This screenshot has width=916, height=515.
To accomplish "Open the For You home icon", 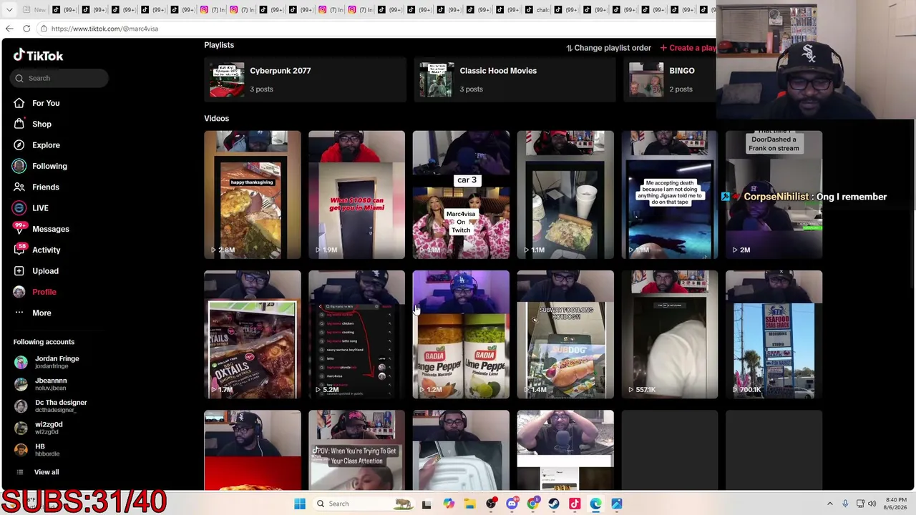I will tap(19, 103).
